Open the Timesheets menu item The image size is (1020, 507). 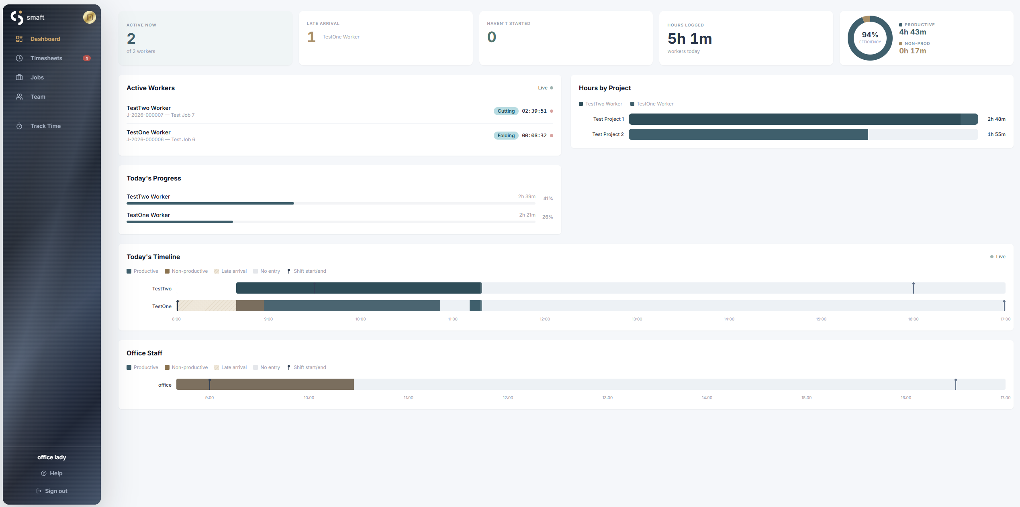(x=52, y=58)
